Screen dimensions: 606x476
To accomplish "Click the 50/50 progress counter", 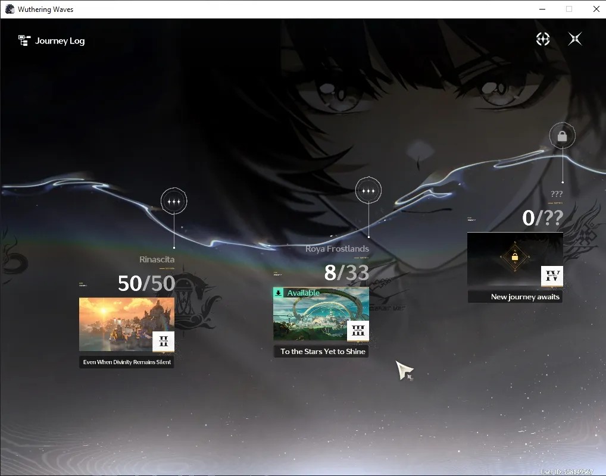I will coord(146,283).
